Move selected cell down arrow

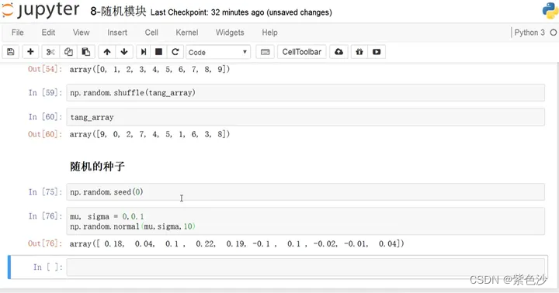click(x=124, y=52)
